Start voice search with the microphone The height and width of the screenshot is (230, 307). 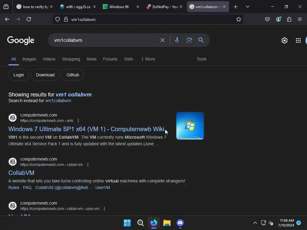tap(177, 40)
